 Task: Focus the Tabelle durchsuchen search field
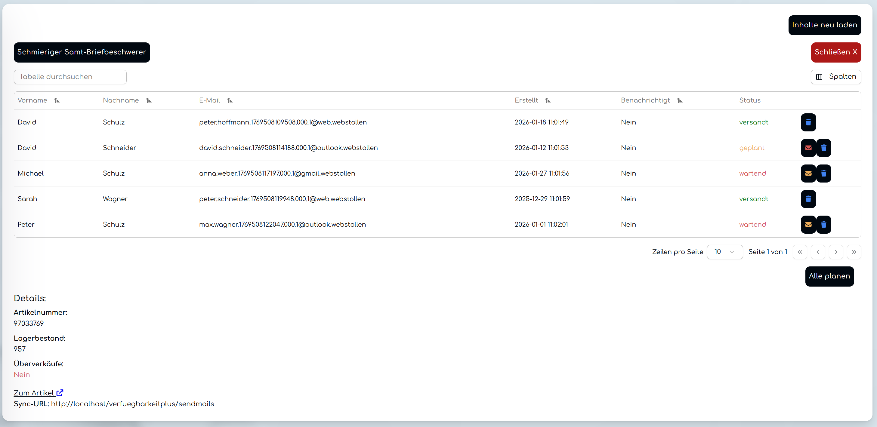click(70, 77)
